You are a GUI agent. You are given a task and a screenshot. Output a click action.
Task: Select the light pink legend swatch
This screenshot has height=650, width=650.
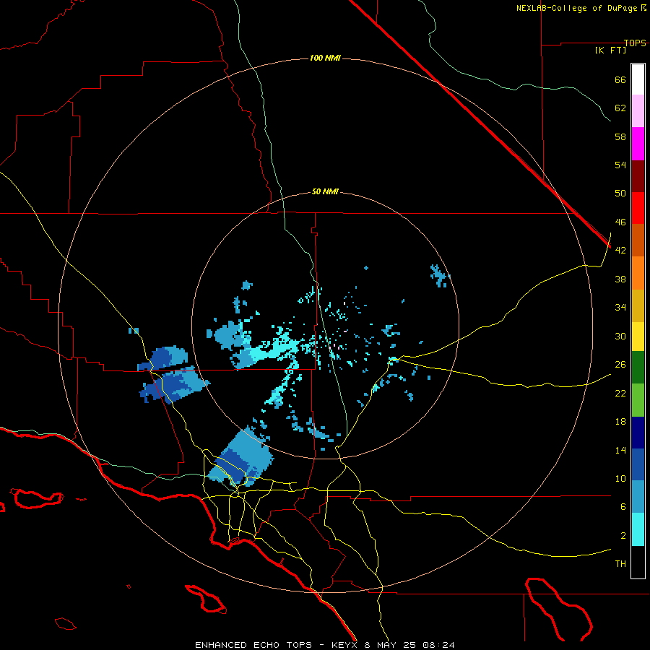click(638, 110)
